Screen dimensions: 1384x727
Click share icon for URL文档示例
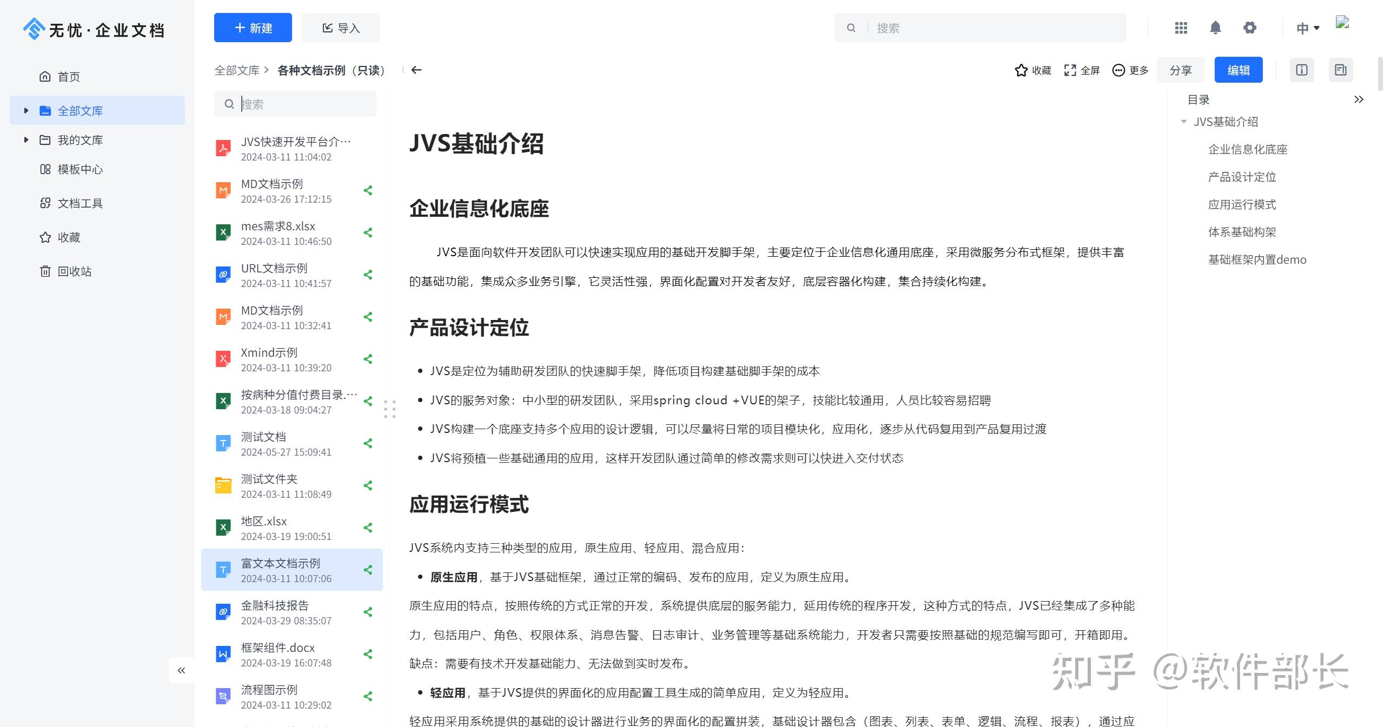[x=368, y=275]
